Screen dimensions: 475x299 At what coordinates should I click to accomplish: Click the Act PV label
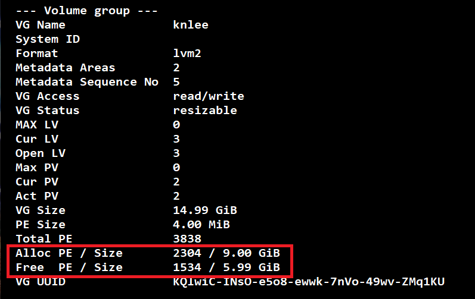pyautogui.click(x=37, y=196)
